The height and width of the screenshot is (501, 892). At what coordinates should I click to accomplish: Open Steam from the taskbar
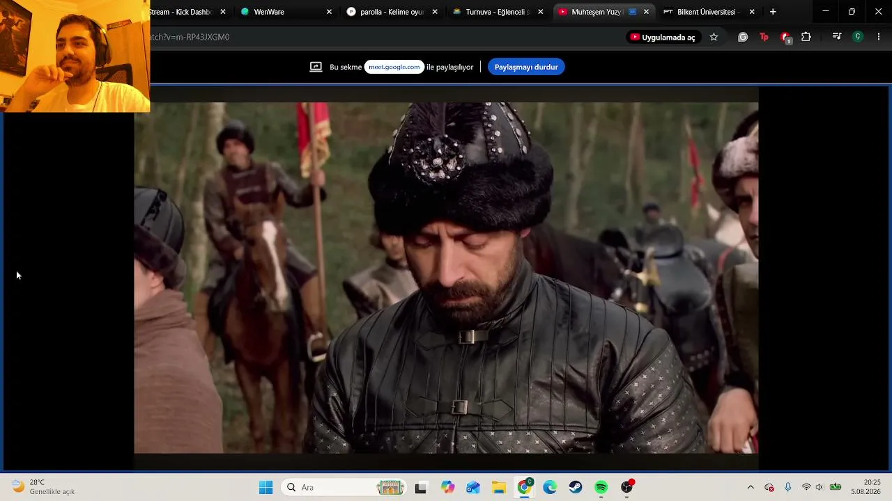(576, 487)
